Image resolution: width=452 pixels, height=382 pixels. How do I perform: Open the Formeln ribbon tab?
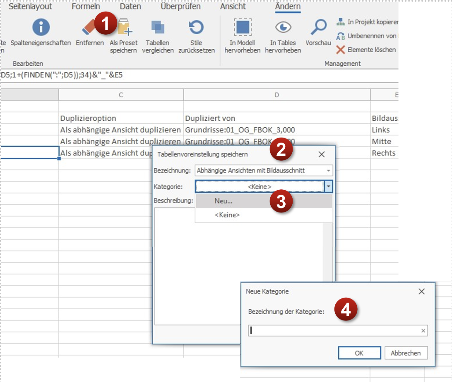pyautogui.click(x=86, y=6)
